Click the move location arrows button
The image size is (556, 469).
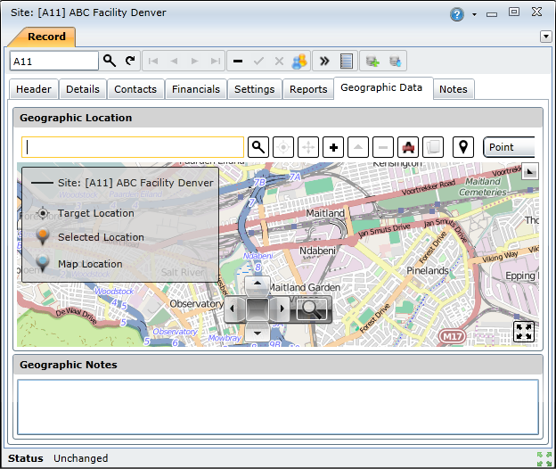pyautogui.click(x=308, y=147)
